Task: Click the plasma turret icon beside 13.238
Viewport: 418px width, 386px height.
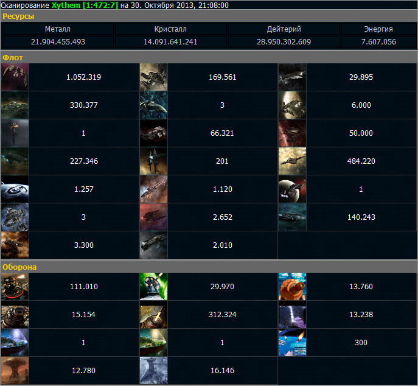Action: (292, 315)
